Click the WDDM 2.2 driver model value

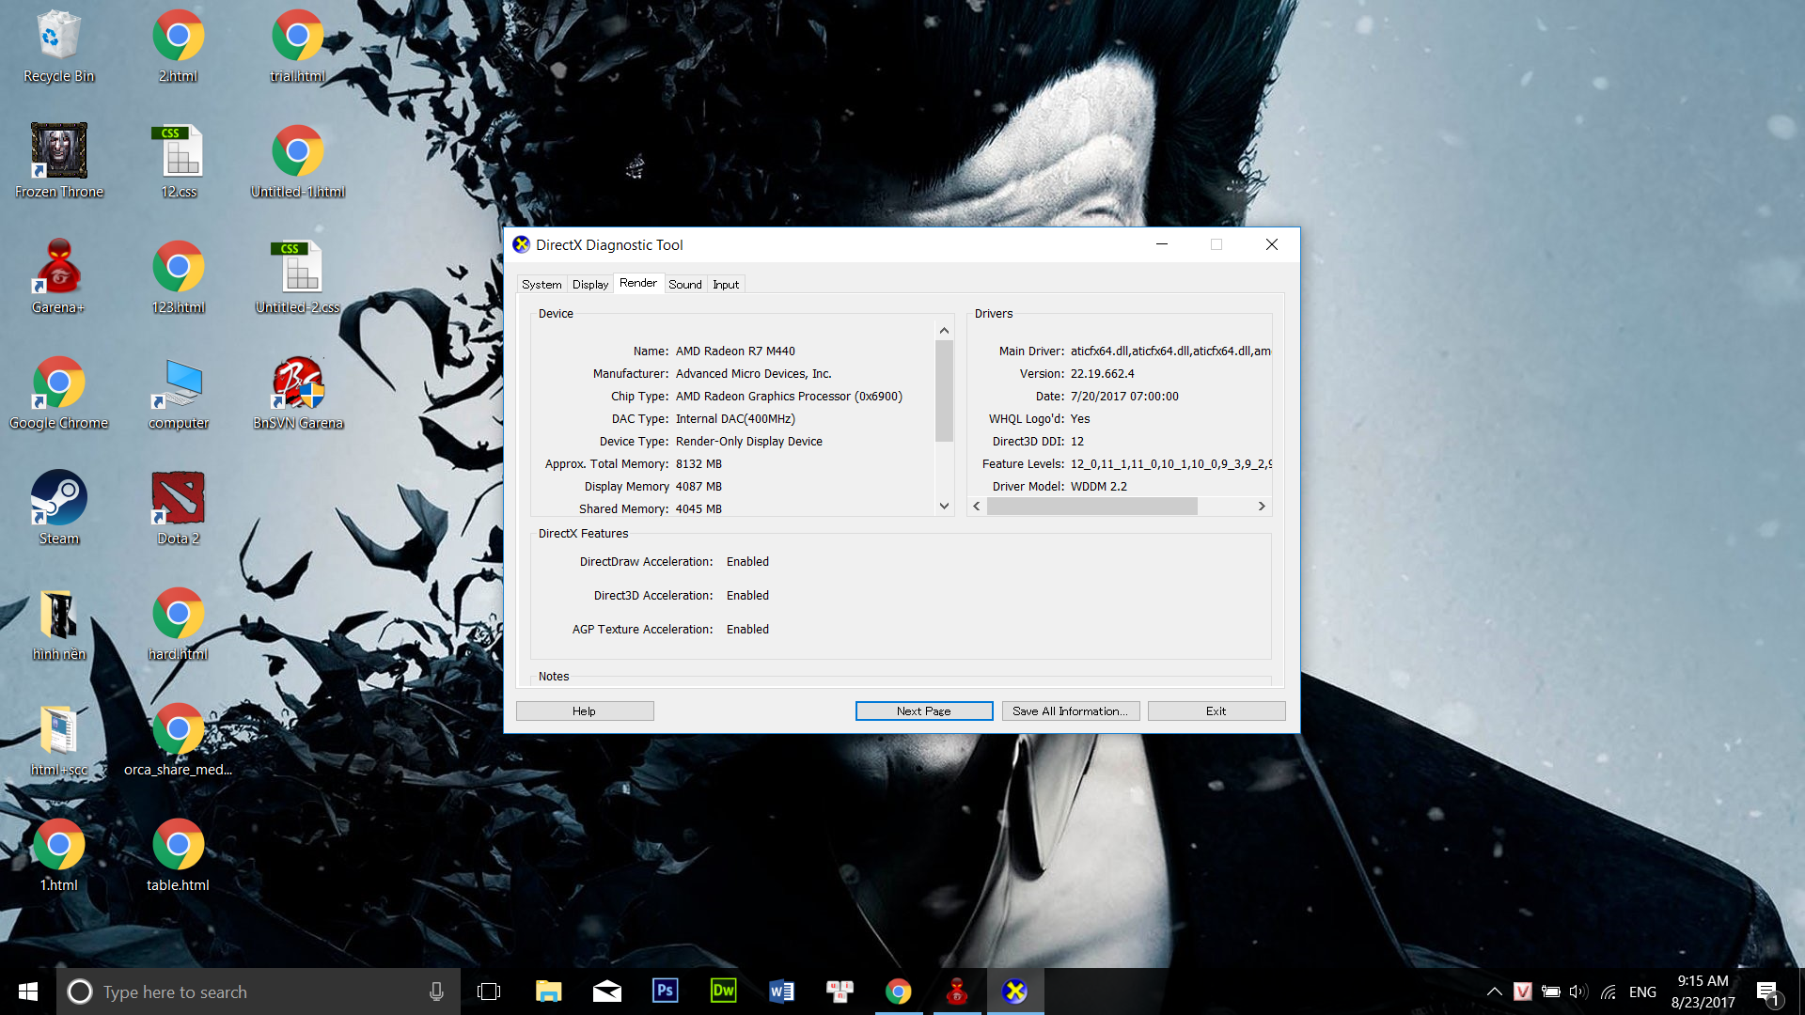[x=1098, y=487]
